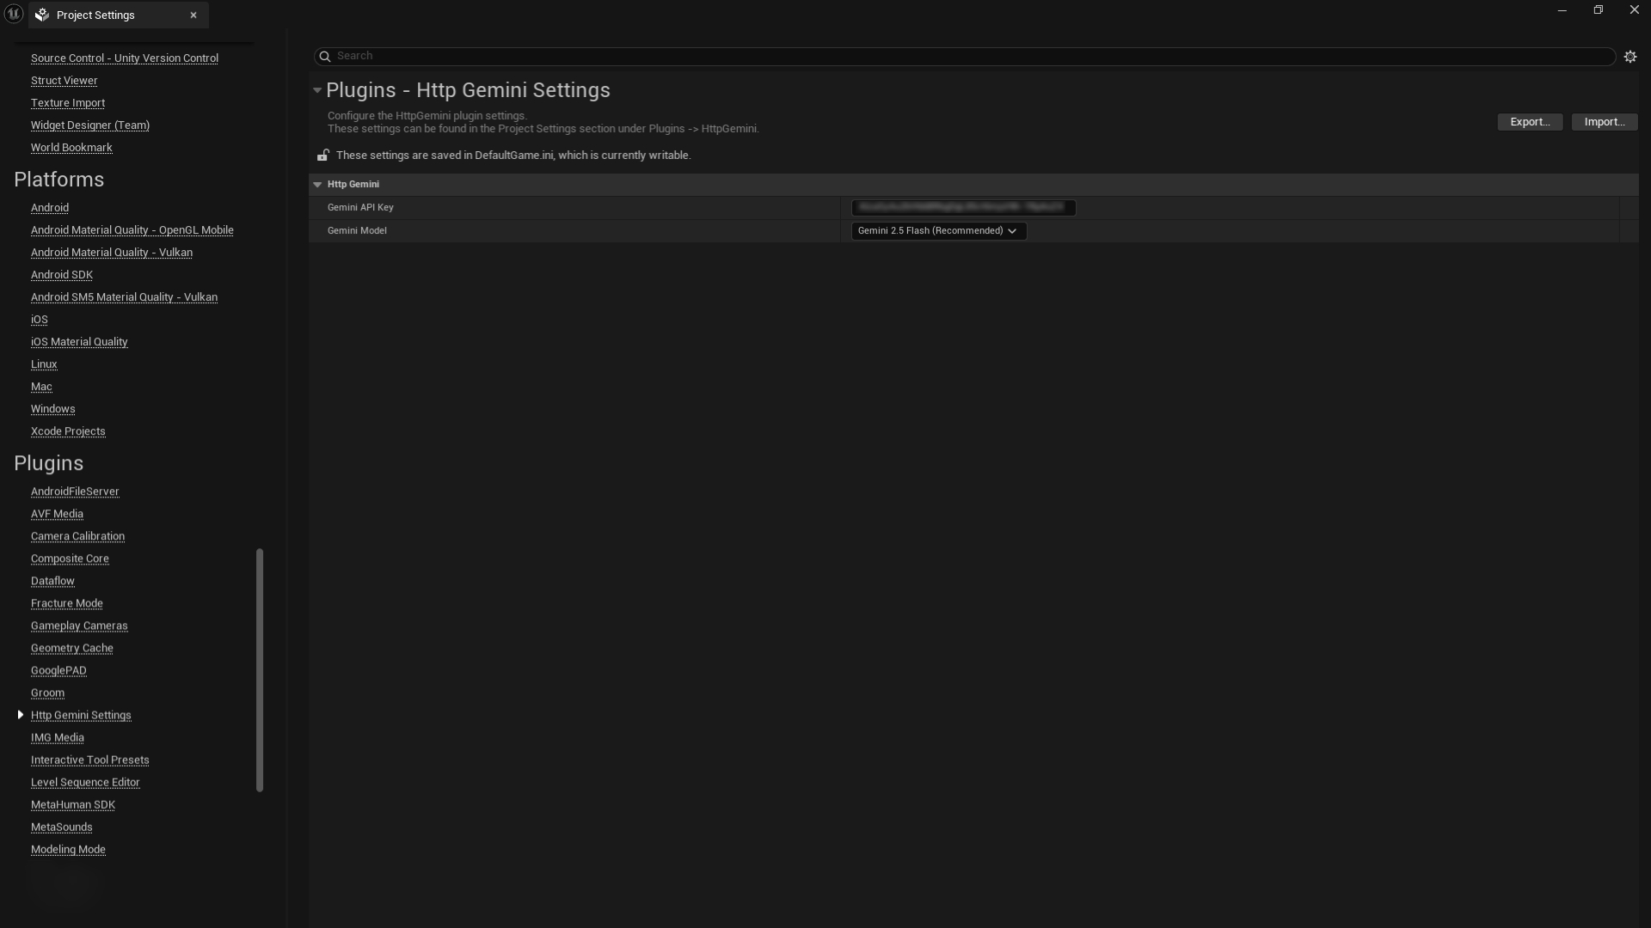Click the Gemini API Key field
Screen dimensions: 1651x928
(963, 208)
